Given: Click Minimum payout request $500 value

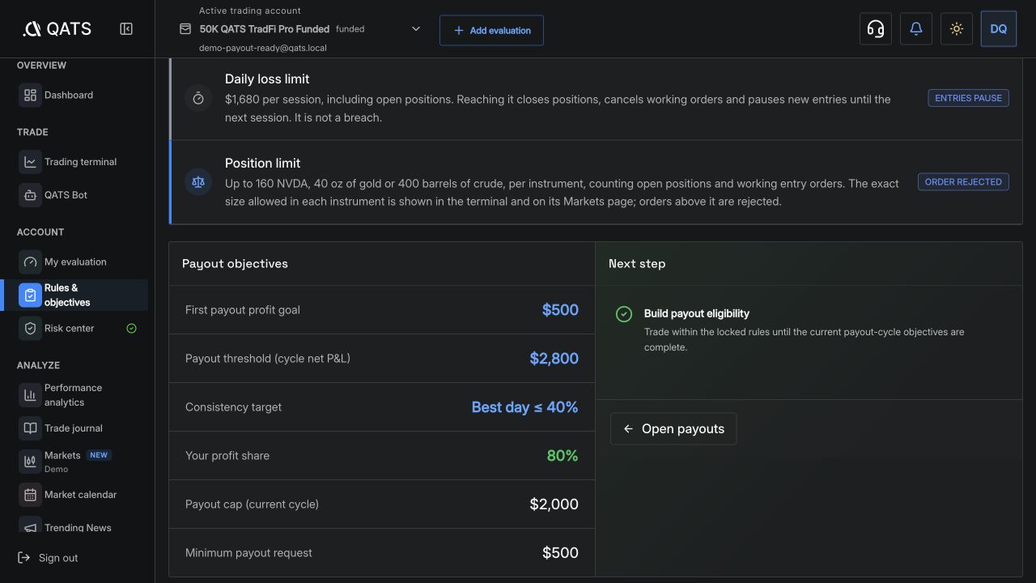Looking at the screenshot, I should tap(560, 553).
